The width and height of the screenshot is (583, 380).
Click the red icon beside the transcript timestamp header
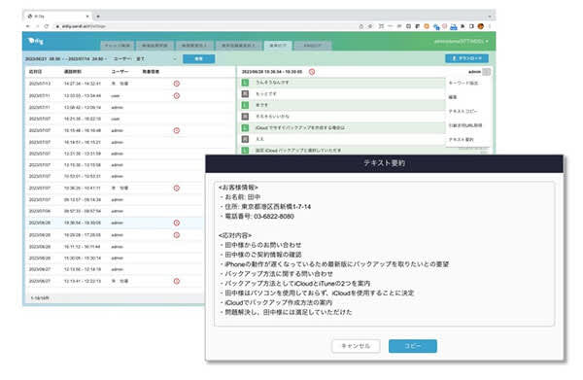[x=312, y=72]
